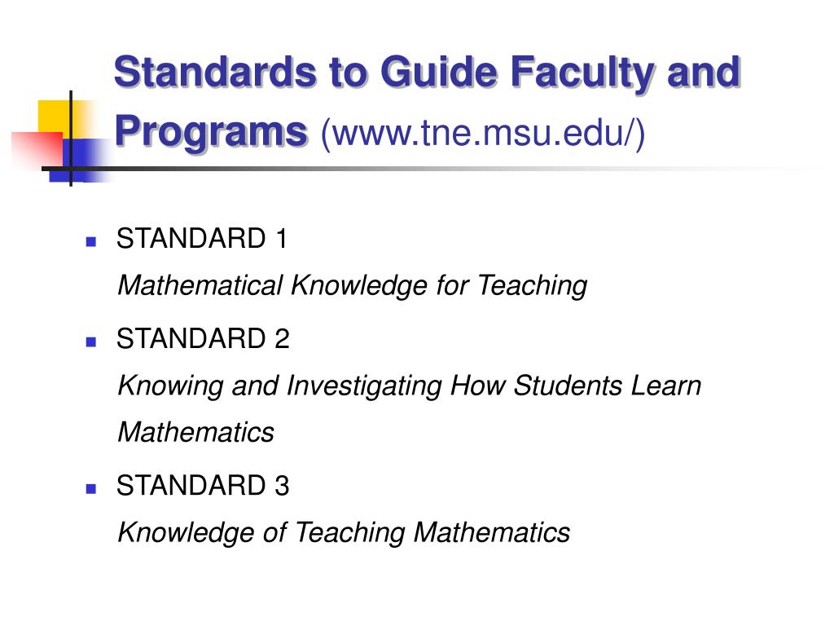
Task: Click 'Mathematical Knowledge for Teaching' text
Action: pyautogui.click(x=352, y=286)
